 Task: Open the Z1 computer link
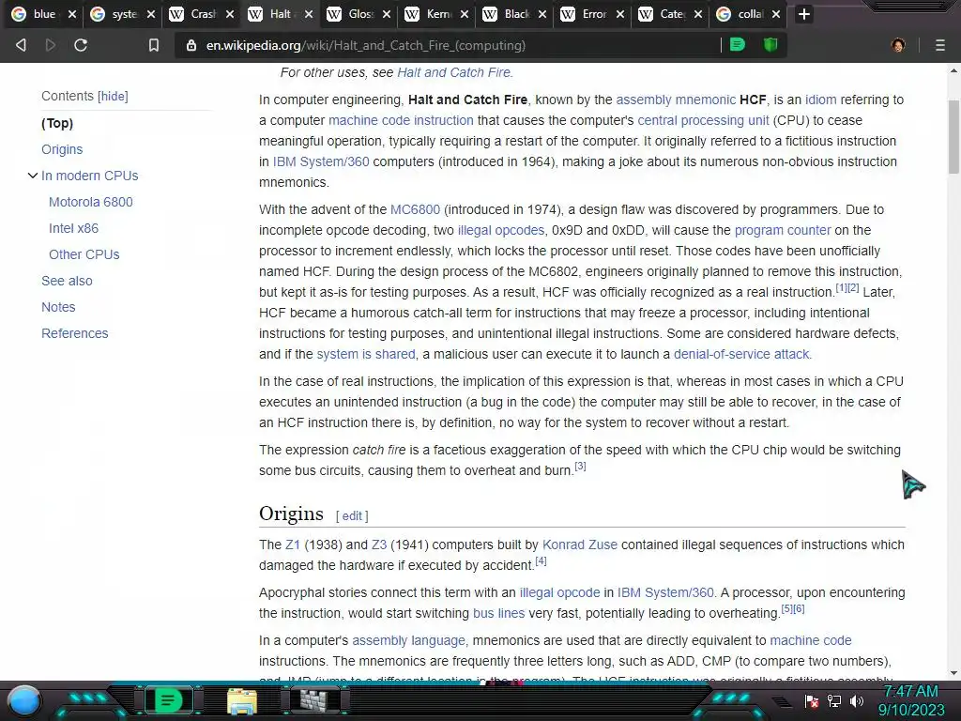[x=293, y=545]
